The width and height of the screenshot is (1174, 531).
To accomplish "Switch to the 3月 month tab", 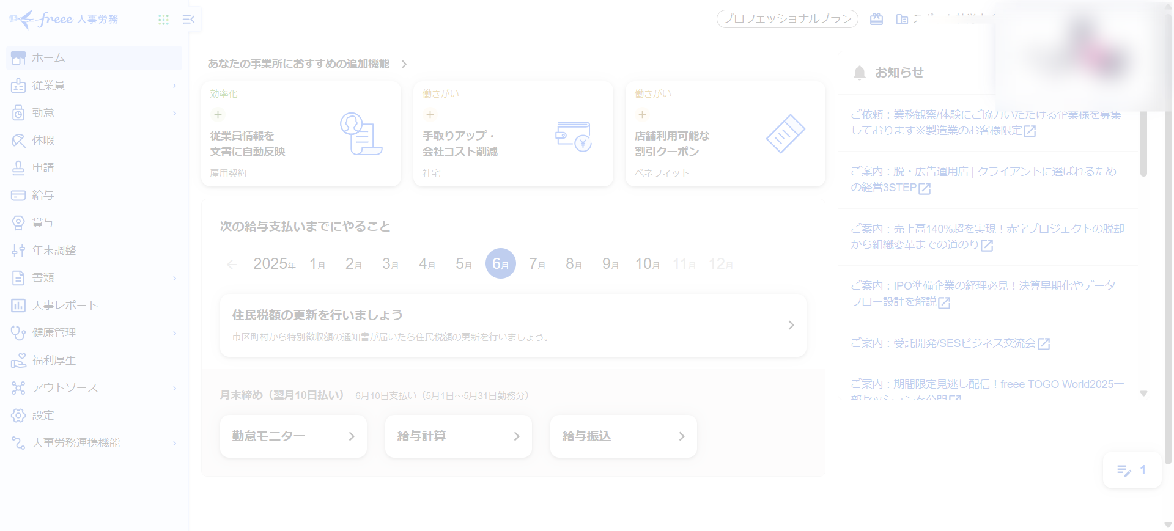I will [391, 264].
